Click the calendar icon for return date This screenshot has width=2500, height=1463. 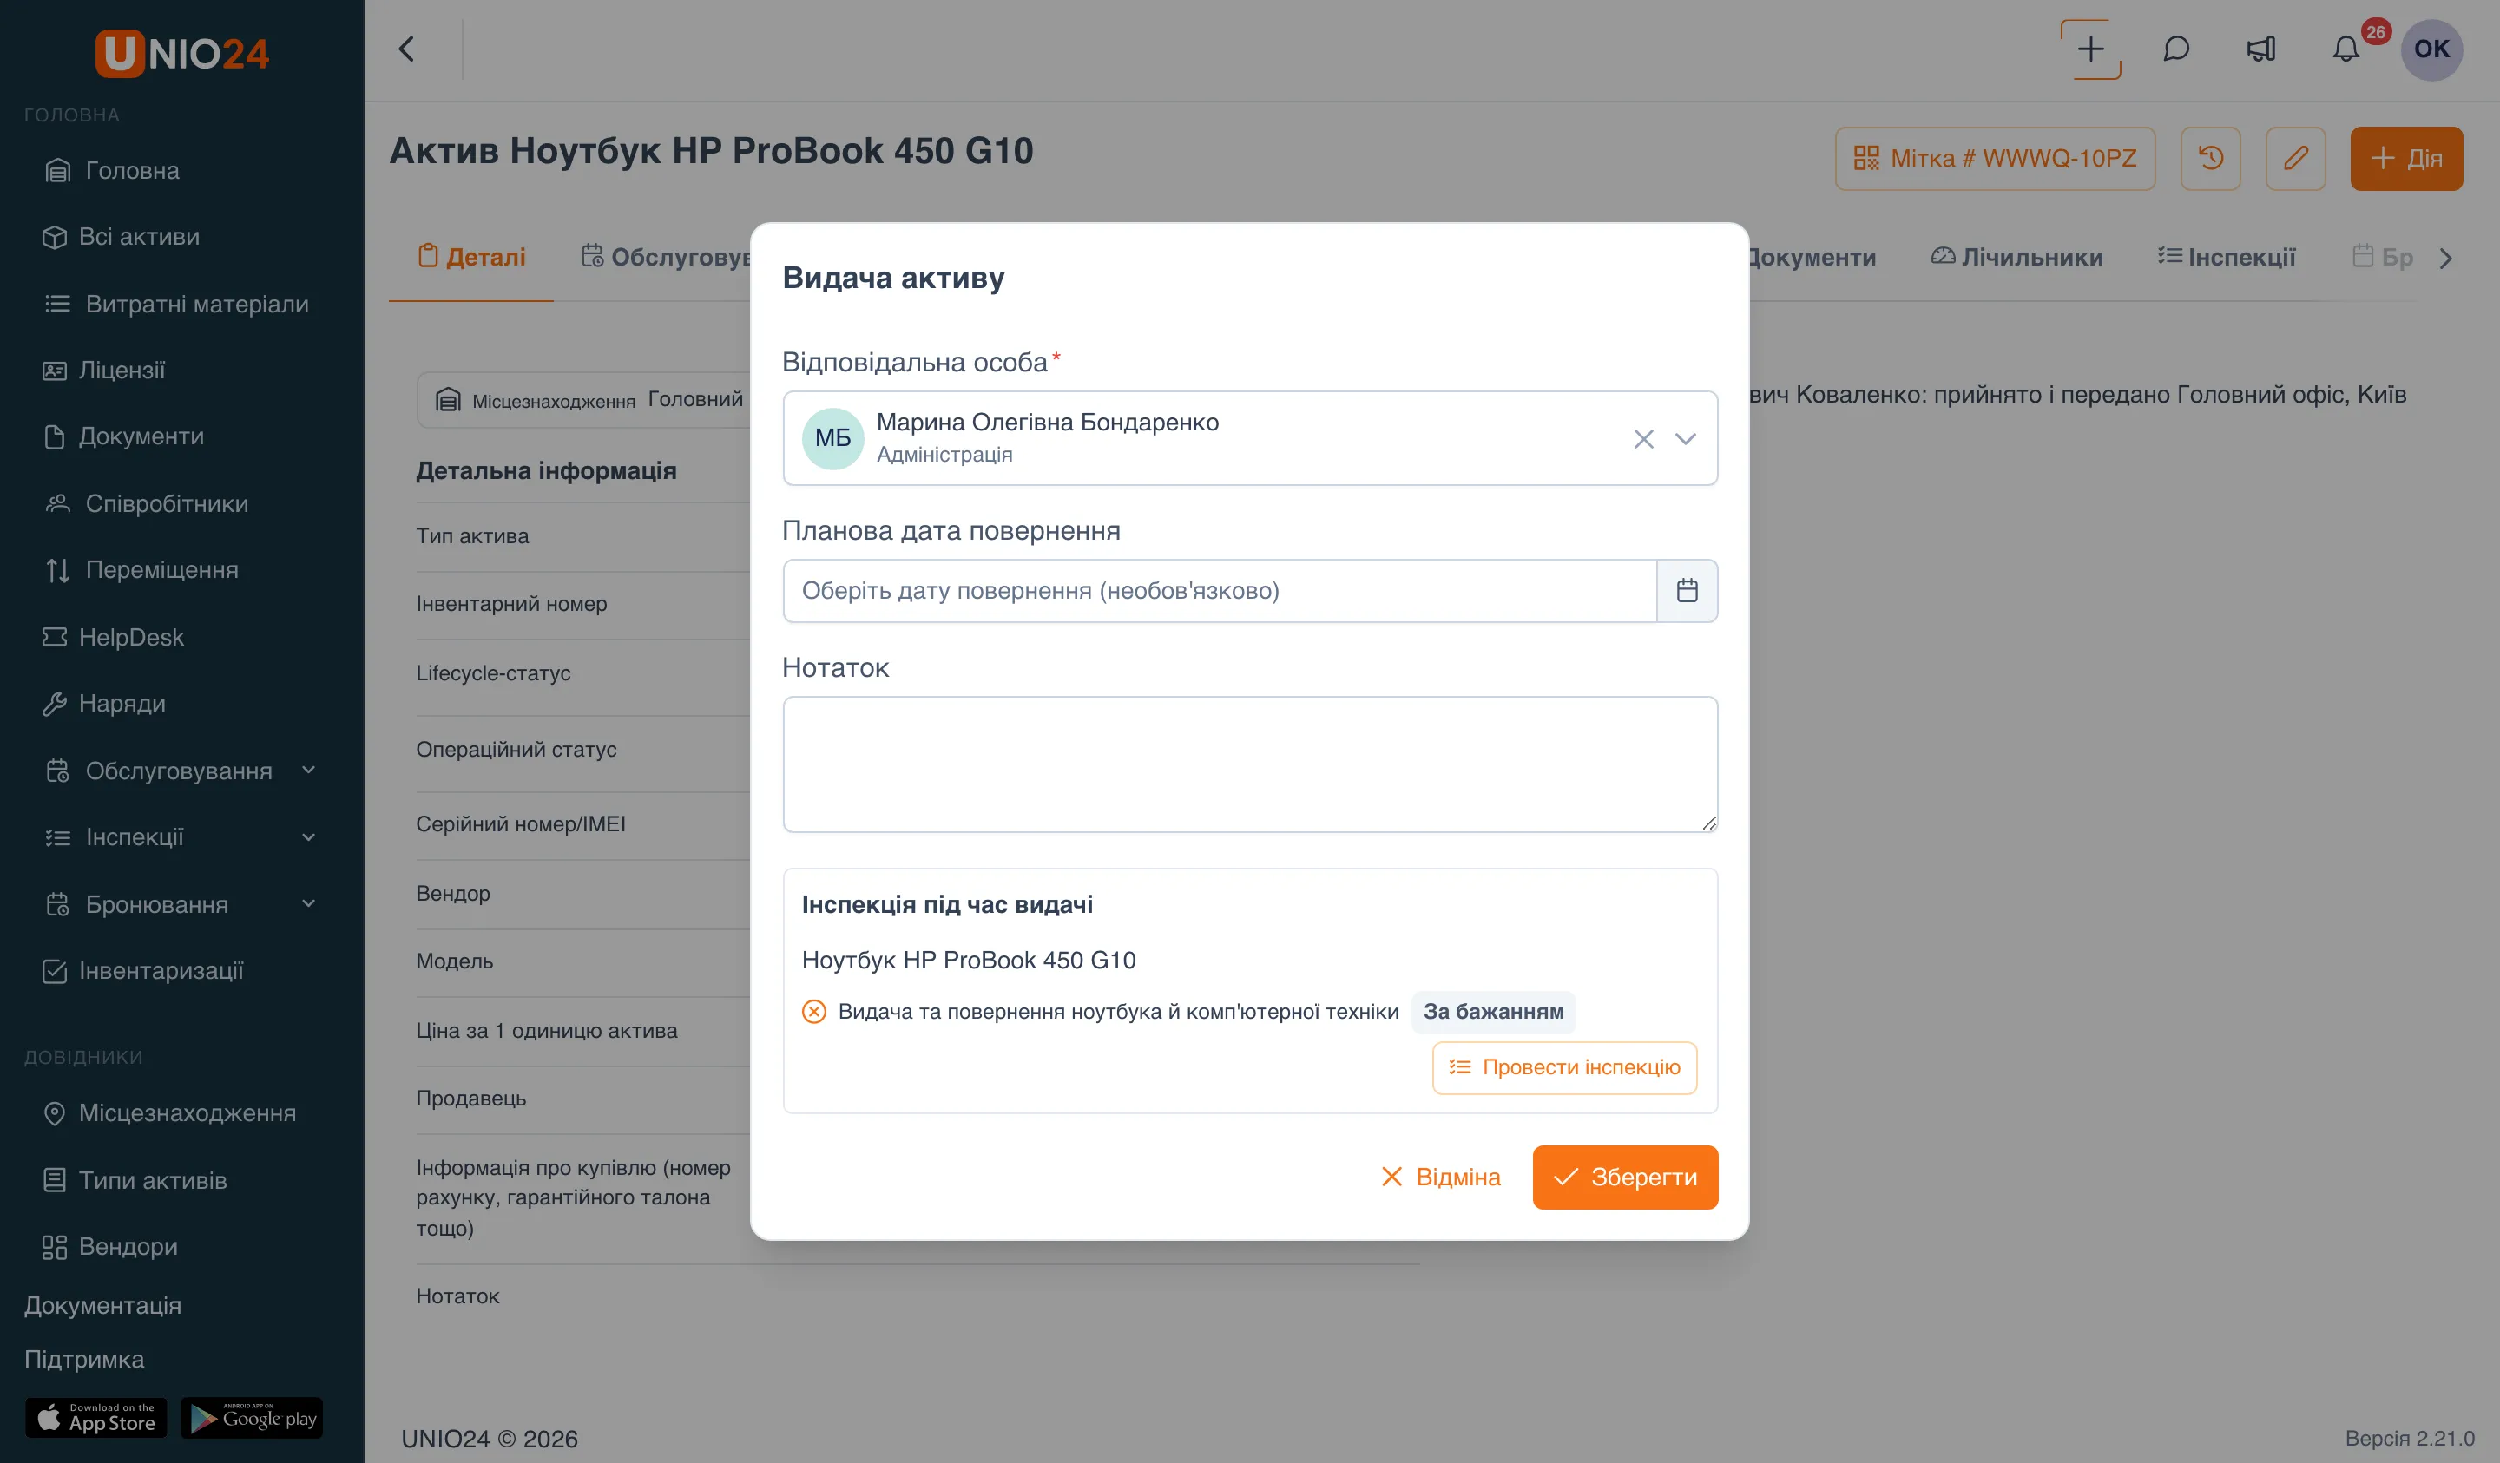[1687, 590]
